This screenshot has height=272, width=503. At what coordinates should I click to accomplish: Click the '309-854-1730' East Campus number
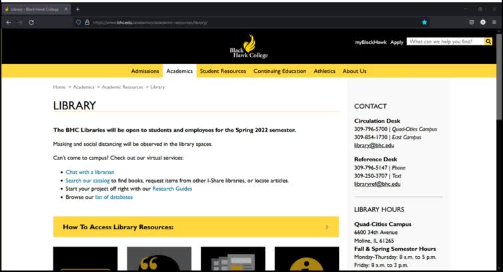click(371, 137)
